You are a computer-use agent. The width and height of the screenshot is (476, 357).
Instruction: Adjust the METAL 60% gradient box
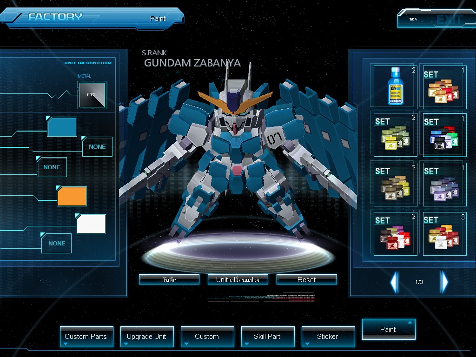[93, 95]
